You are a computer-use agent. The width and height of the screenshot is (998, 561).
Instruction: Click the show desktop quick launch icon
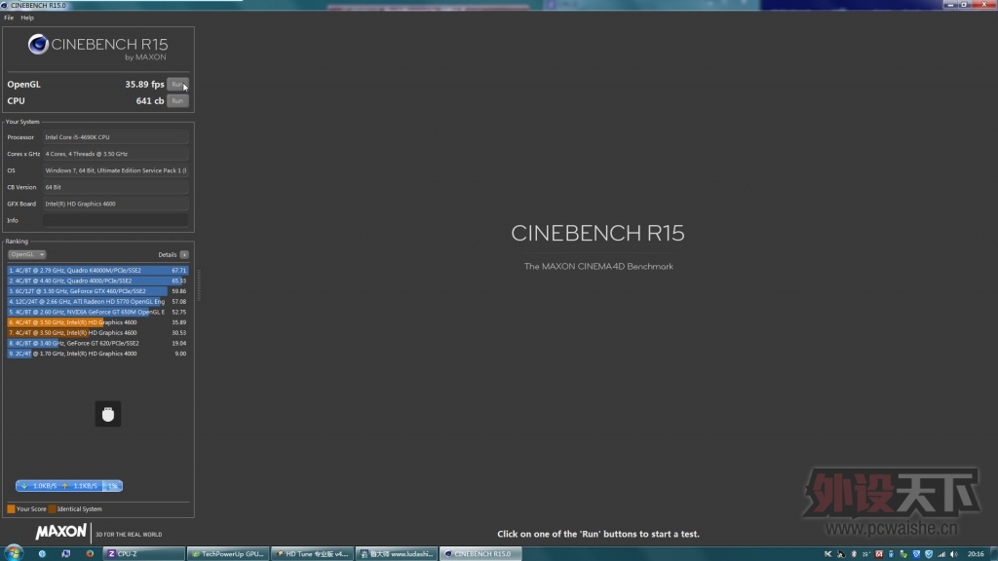coord(65,554)
